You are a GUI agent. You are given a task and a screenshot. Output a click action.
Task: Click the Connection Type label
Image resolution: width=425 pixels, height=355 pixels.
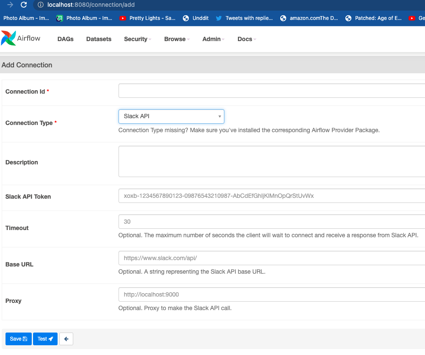31,123
